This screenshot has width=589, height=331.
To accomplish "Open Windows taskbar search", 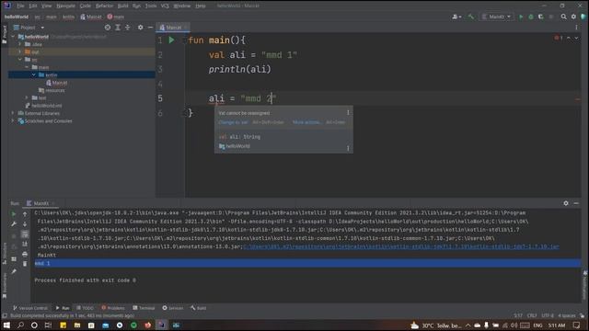I will click(20, 325).
